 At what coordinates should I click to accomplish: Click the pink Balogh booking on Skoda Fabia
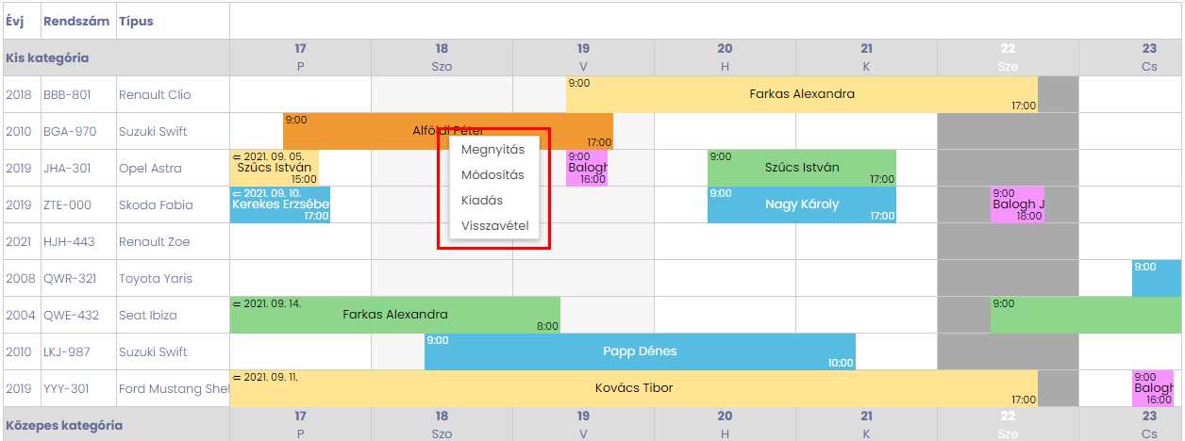[1017, 204]
